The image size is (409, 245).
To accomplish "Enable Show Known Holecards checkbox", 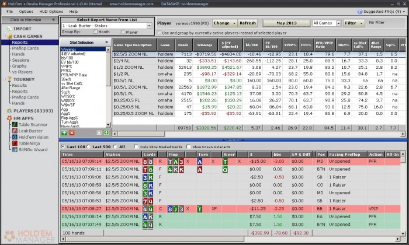I will point(189,147).
